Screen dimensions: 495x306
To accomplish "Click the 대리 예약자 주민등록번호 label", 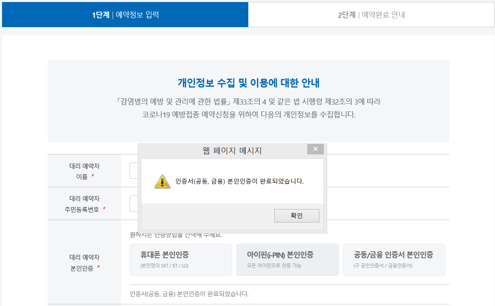I will coord(85,204).
